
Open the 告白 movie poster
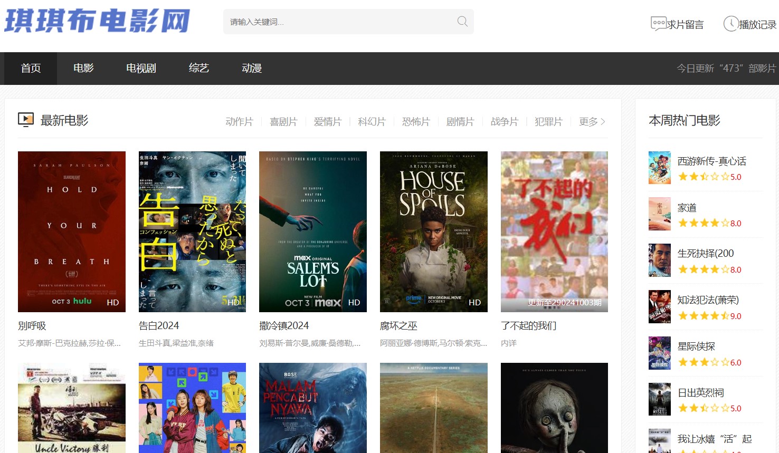(192, 232)
